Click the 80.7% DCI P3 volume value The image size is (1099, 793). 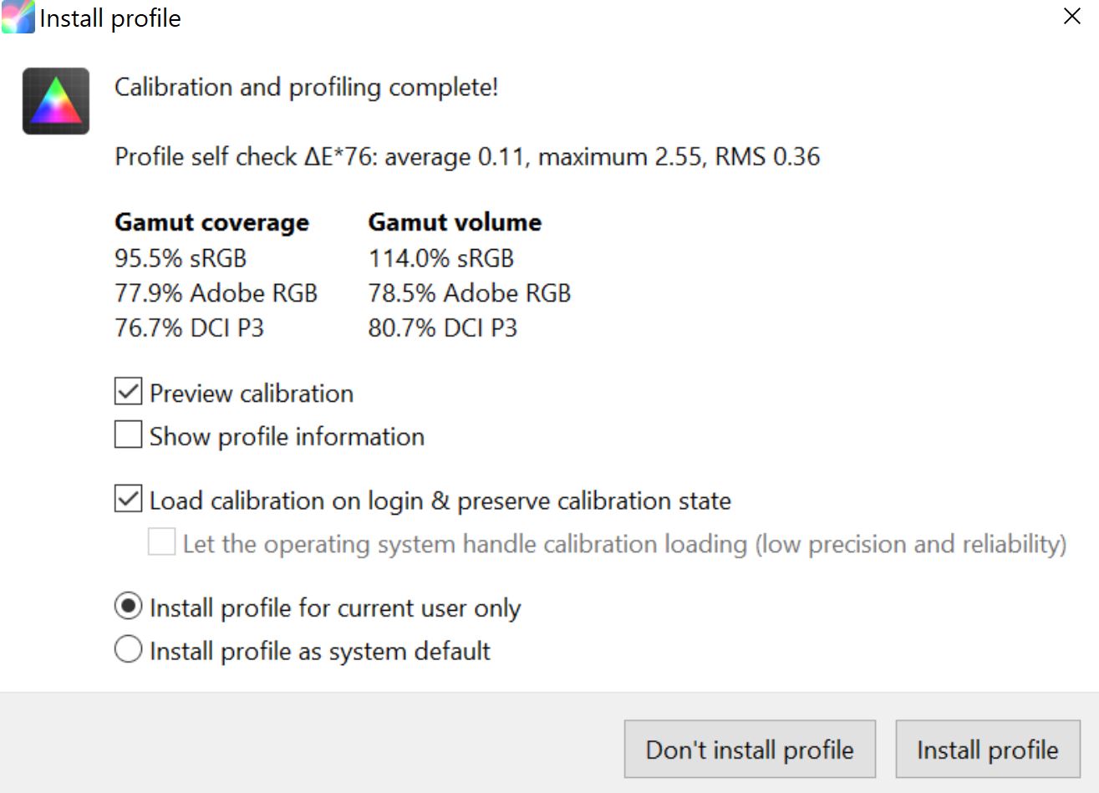coord(443,328)
